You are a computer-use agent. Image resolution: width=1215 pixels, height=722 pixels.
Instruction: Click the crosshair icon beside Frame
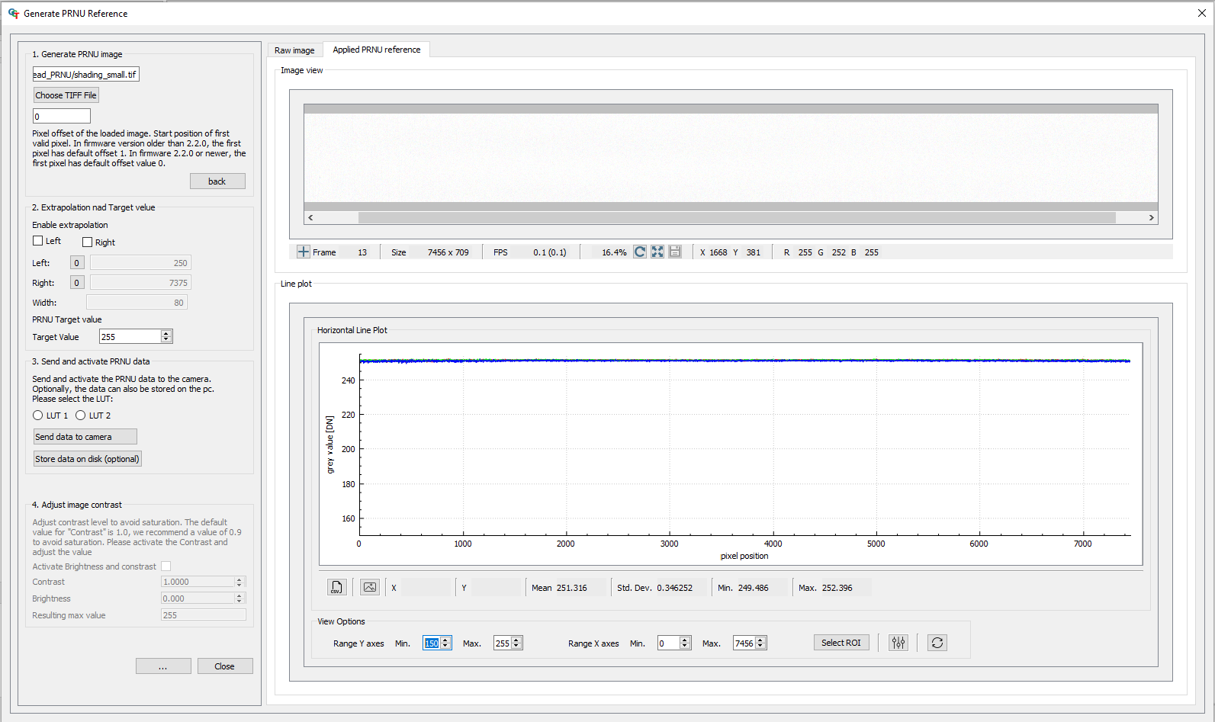point(304,252)
